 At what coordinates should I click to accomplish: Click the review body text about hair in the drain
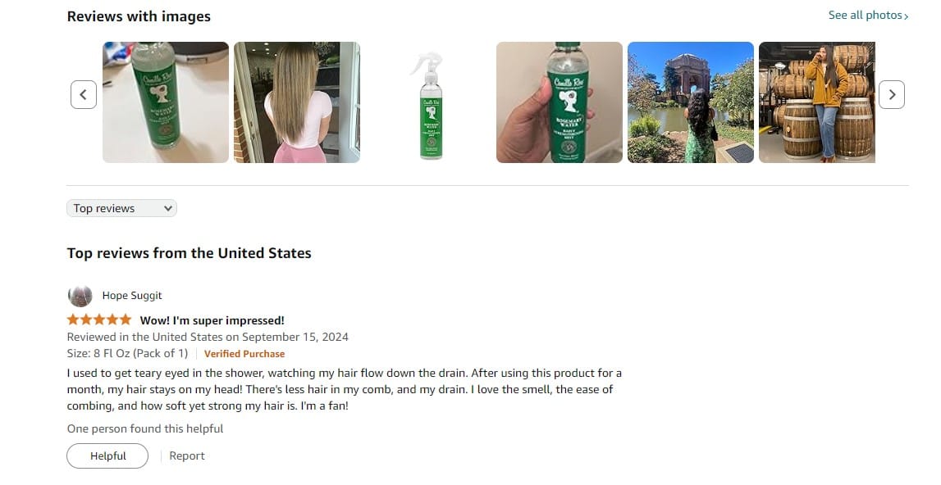click(x=345, y=389)
